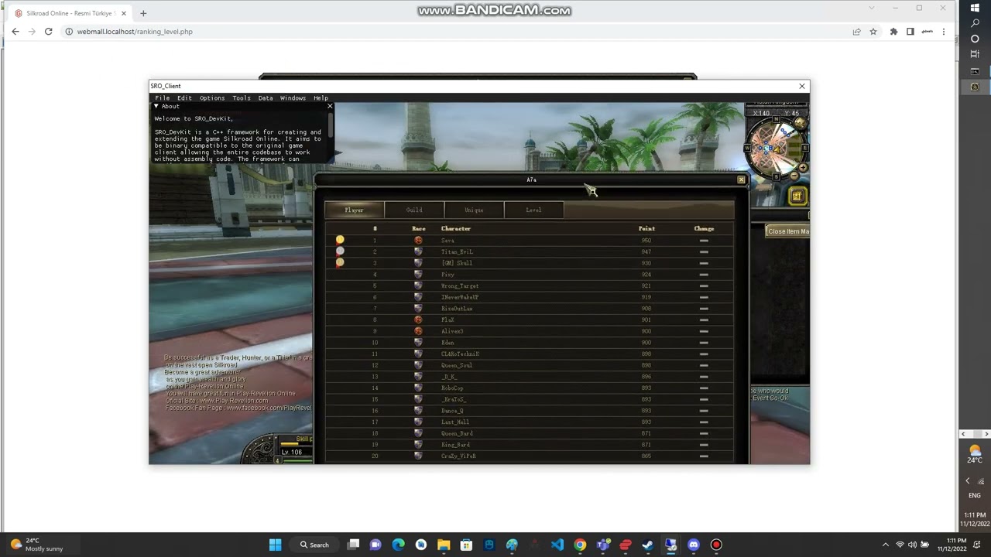Open the Options menu in SRO_Client
Image resolution: width=991 pixels, height=557 pixels.
tap(212, 98)
